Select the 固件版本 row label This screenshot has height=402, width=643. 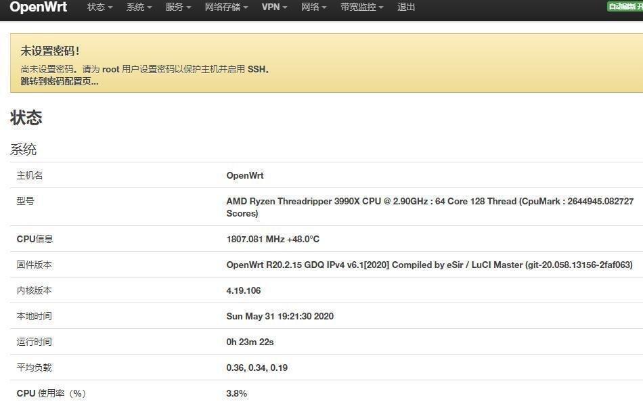coord(34,265)
